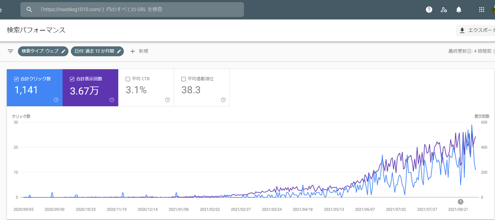The image size is (495, 220).
Task: Click the 最終更新日: 4 時間前 text
Action: click(x=470, y=51)
